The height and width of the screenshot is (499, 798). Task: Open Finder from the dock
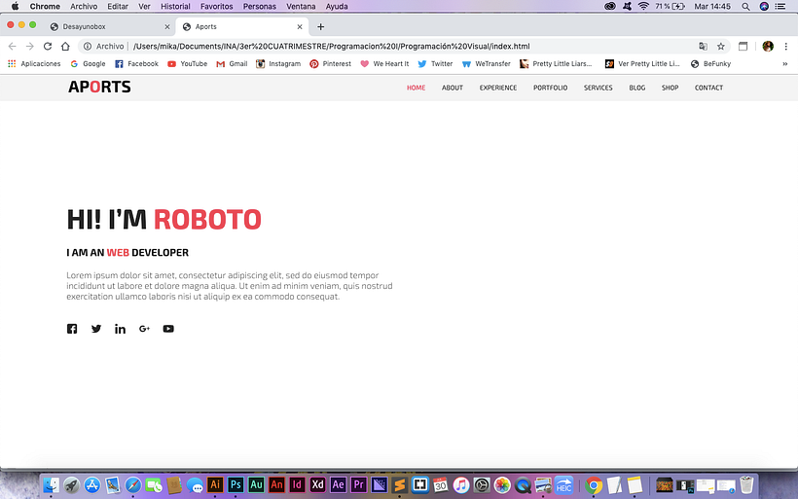click(51, 485)
